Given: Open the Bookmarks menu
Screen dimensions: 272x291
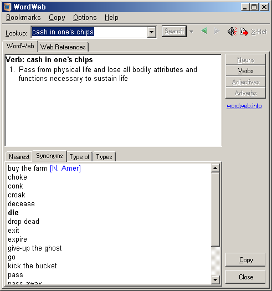Looking at the screenshot, I should point(23,17).
